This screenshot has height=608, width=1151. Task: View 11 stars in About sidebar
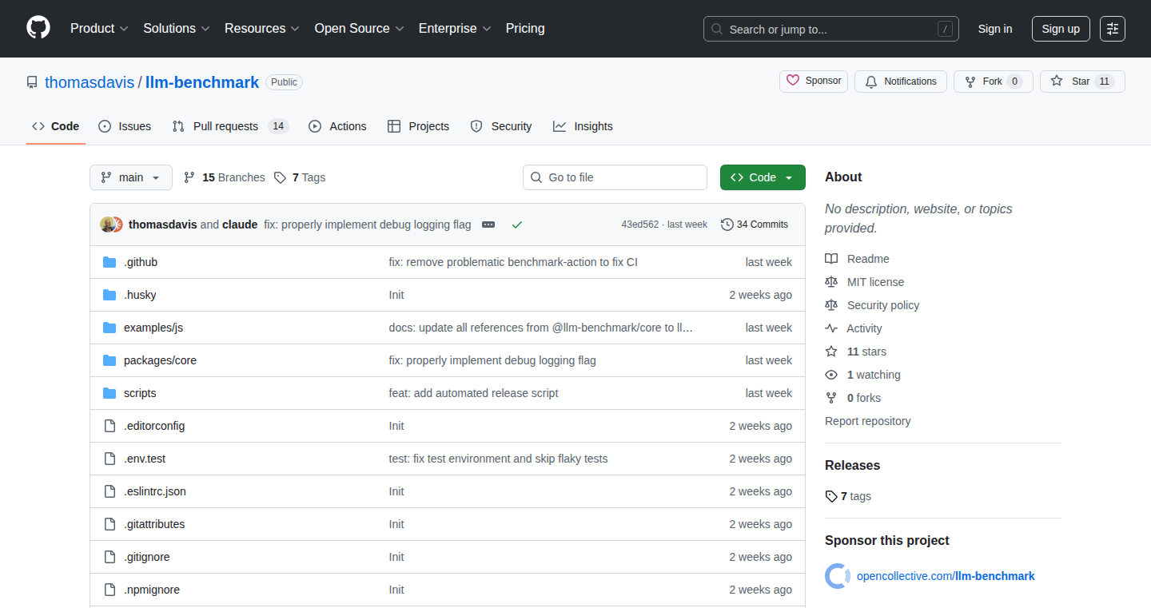pyautogui.click(x=856, y=352)
